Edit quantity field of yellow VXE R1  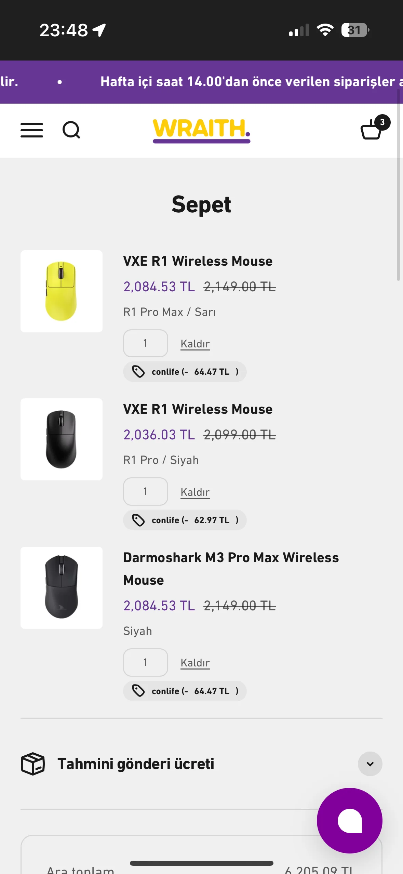pyautogui.click(x=145, y=343)
